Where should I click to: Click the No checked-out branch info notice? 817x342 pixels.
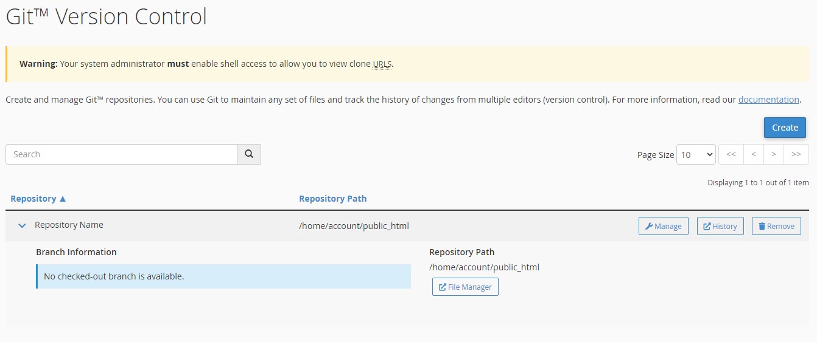(223, 276)
